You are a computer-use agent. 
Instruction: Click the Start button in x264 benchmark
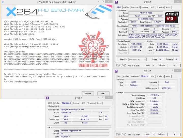click(103, 93)
